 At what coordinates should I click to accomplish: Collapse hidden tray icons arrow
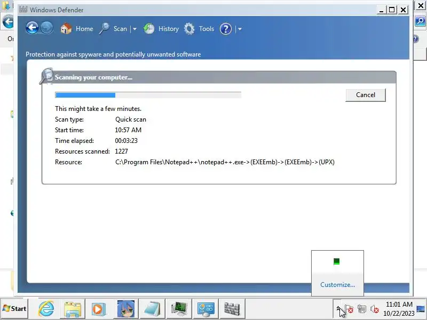click(x=338, y=309)
